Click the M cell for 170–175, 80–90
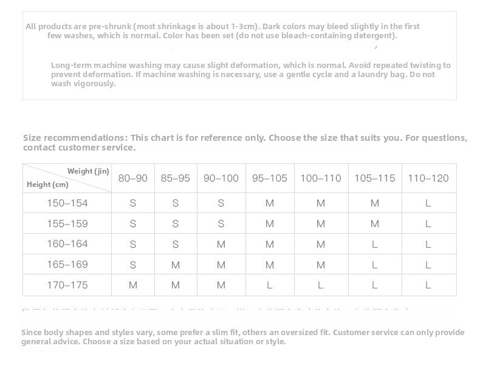 tap(133, 285)
